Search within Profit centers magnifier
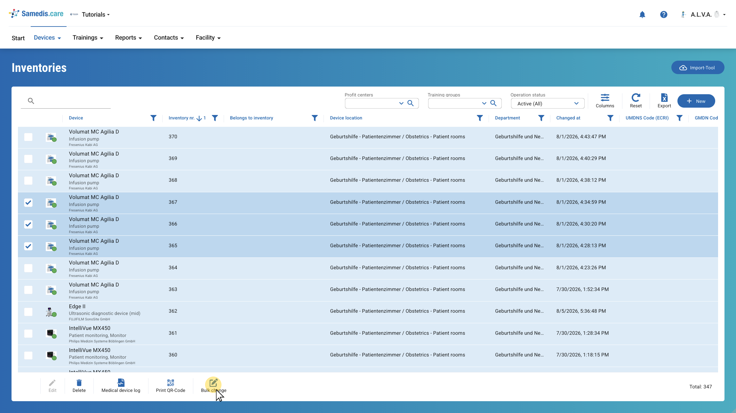 (411, 103)
